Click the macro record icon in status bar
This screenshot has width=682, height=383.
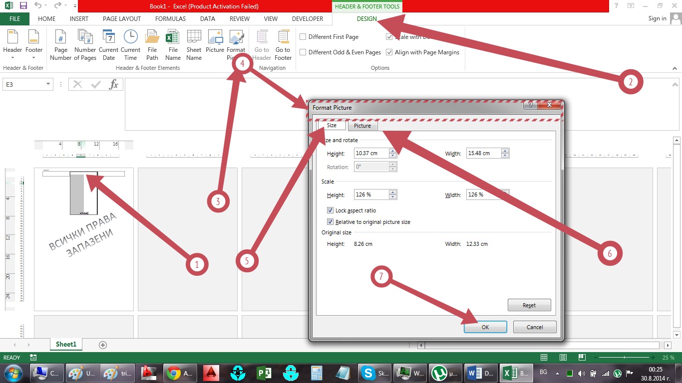click(33, 358)
